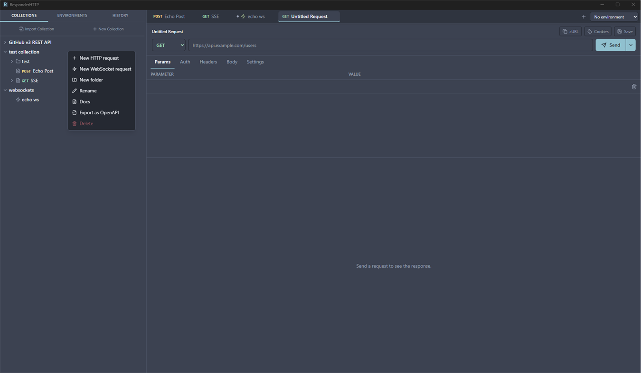Image resolution: width=641 pixels, height=373 pixels.
Task: Open the echo ws websocket item
Action: point(30,100)
